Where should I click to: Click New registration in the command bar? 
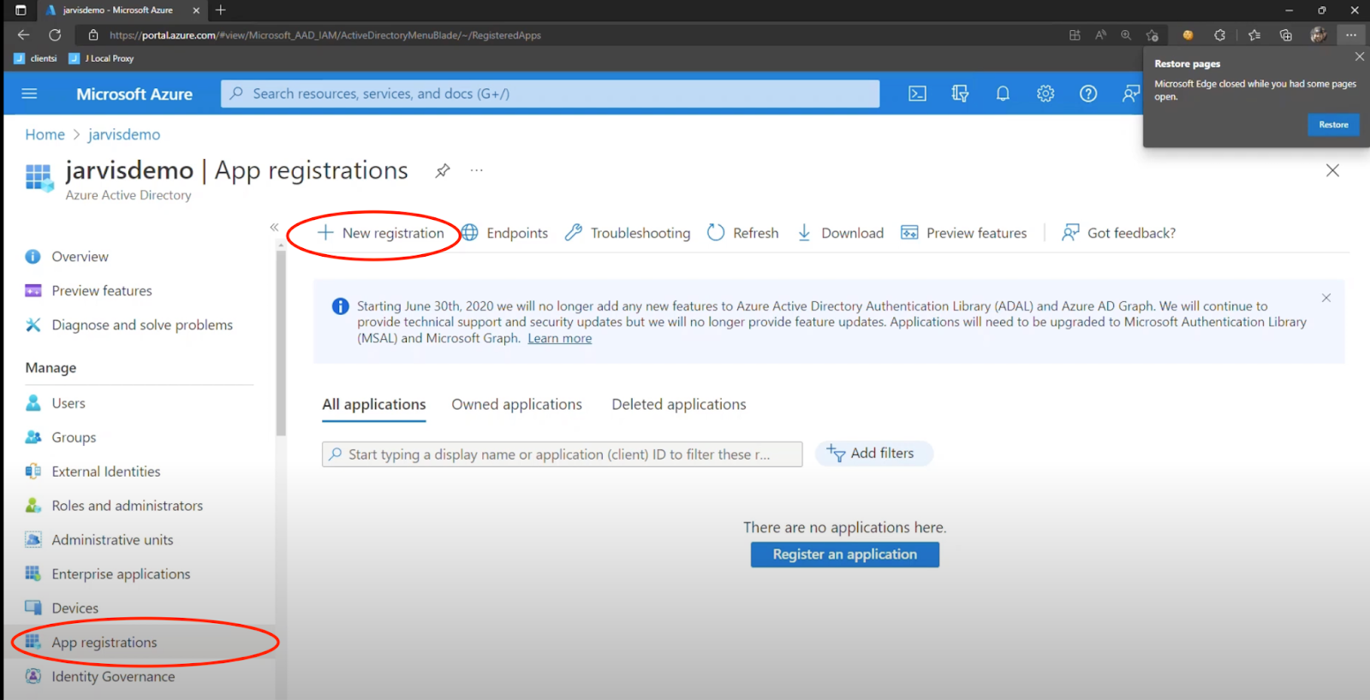click(x=381, y=233)
